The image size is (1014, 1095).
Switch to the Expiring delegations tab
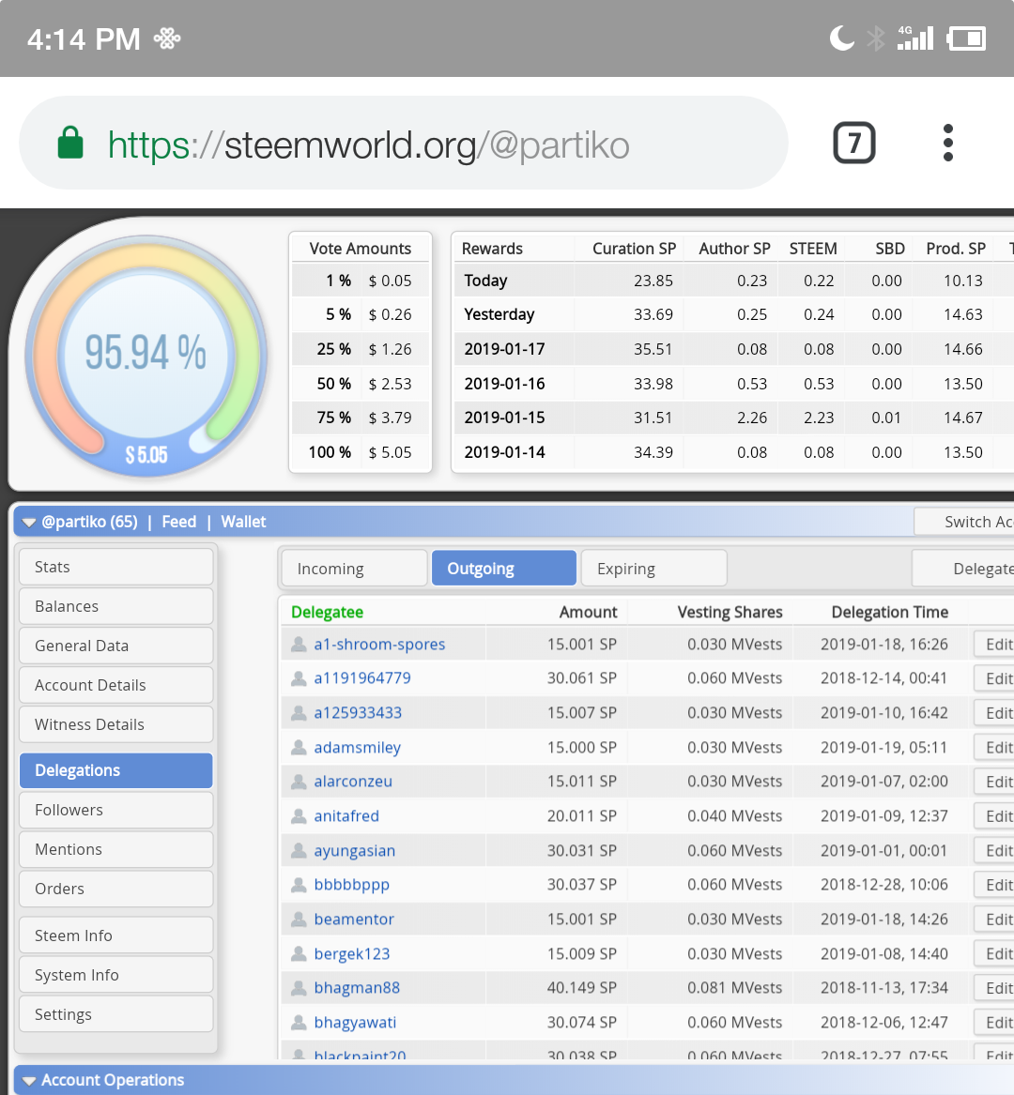[x=653, y=568]
